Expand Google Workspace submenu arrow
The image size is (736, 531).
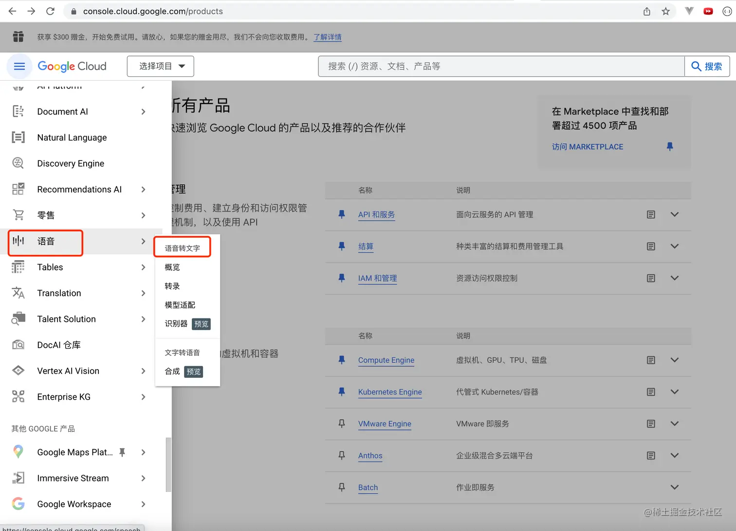pyautogui.click(x=143, y=504)
